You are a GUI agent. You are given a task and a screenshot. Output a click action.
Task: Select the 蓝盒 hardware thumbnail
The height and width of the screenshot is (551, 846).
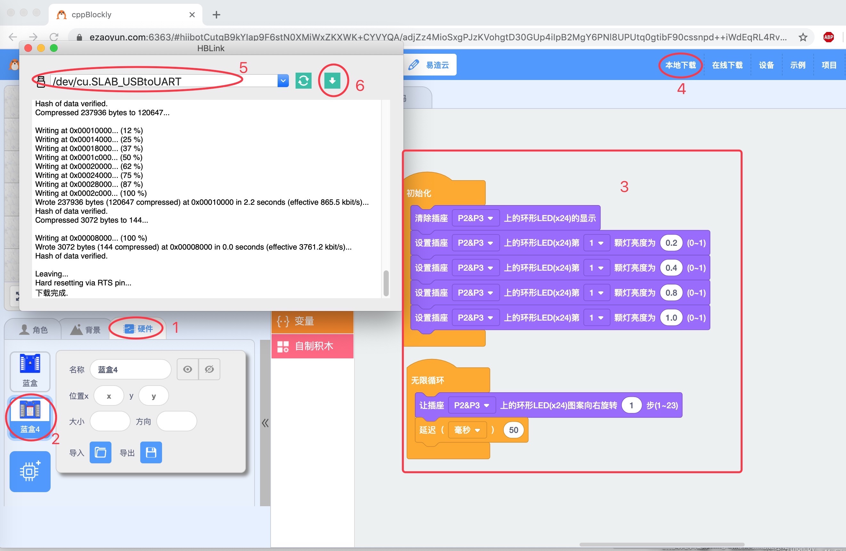pos(30,371)
